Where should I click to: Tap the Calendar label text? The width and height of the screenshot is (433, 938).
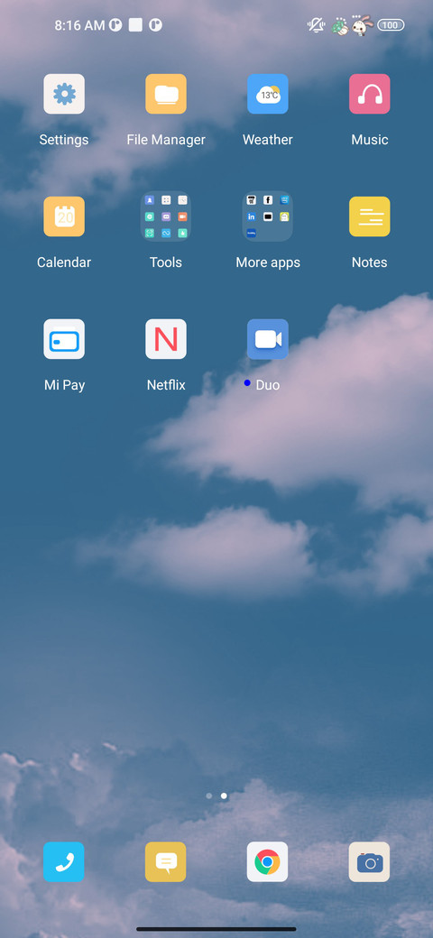[64, 262]
